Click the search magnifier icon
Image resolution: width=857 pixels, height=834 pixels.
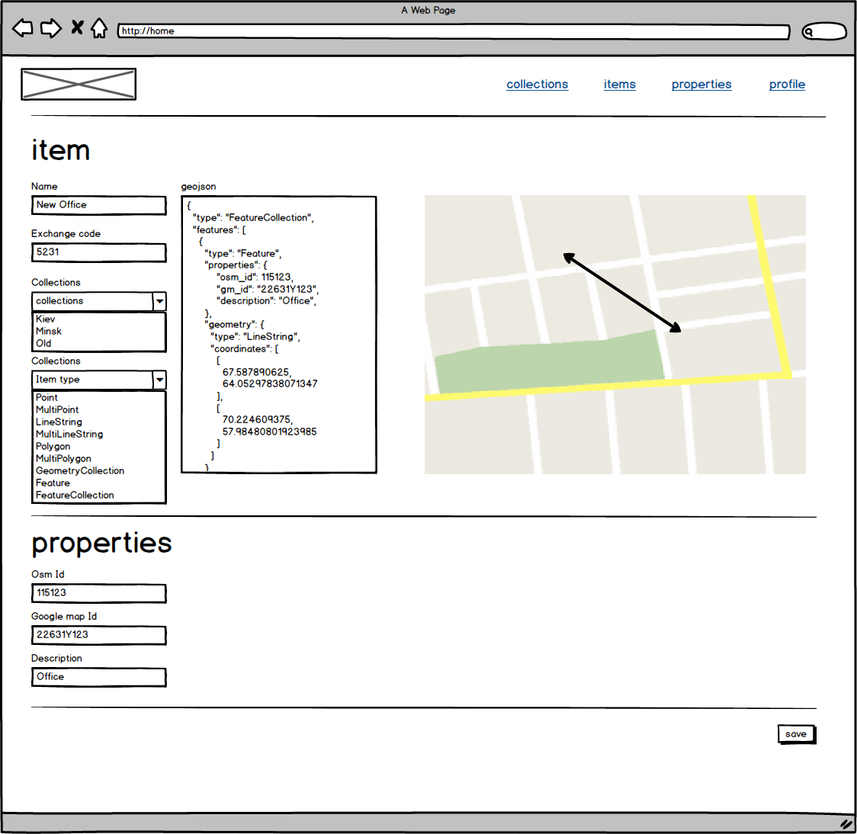[809, 32]
